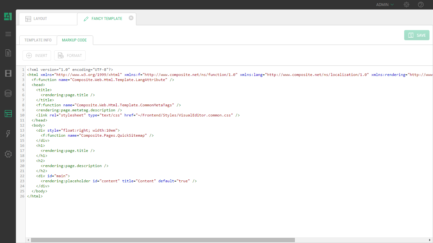Screen dimensions: 433x243
Task: Click the '</head>' tag on line 11
Action: coord(39,120)
